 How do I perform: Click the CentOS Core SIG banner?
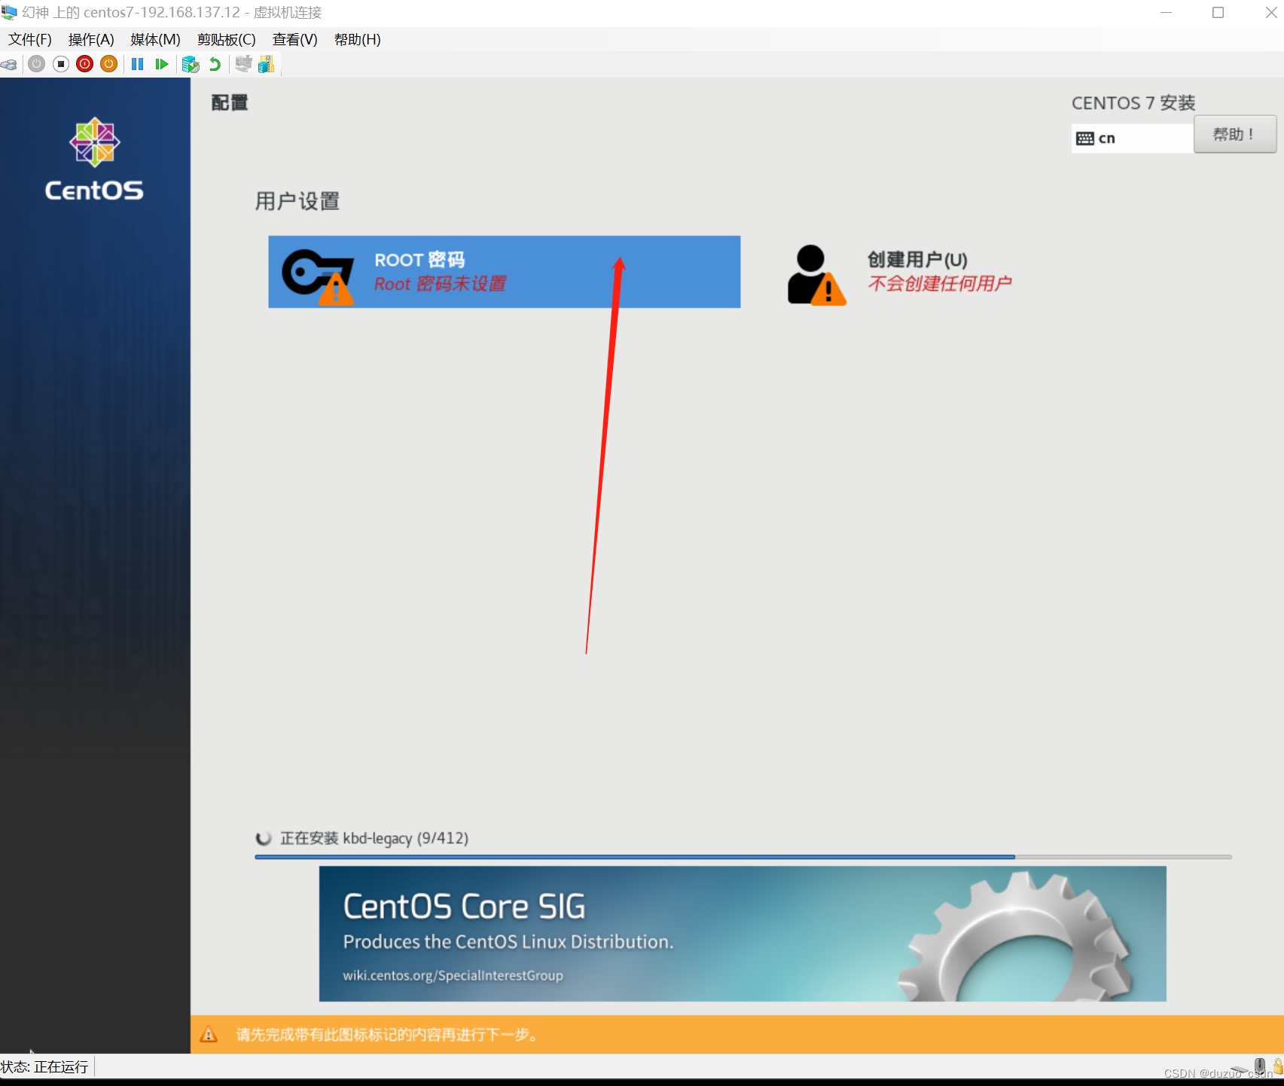click(x=743, y=934)
